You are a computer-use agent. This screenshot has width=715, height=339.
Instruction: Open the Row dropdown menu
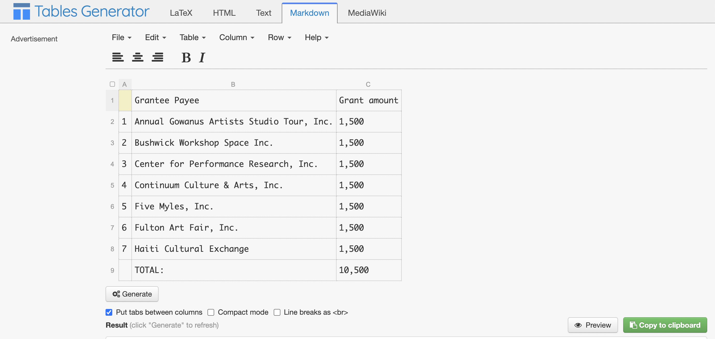[x=279, y=38]
